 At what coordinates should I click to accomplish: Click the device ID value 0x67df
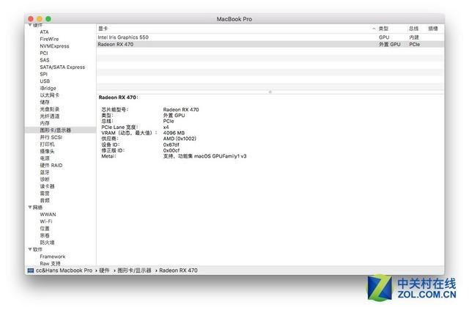tap(171, 144)
